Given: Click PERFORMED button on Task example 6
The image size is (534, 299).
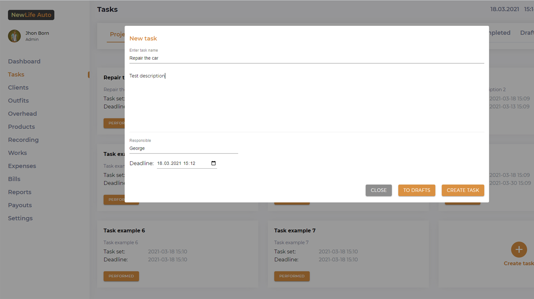Looking at the screenshot, I should [x=121, y=276].
